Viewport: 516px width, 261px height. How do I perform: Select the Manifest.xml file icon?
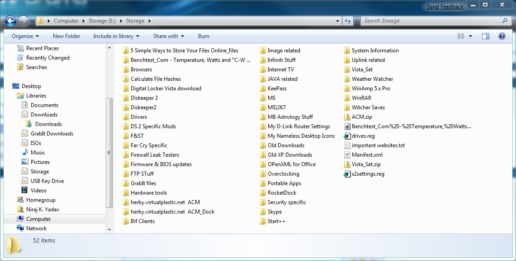347,155
